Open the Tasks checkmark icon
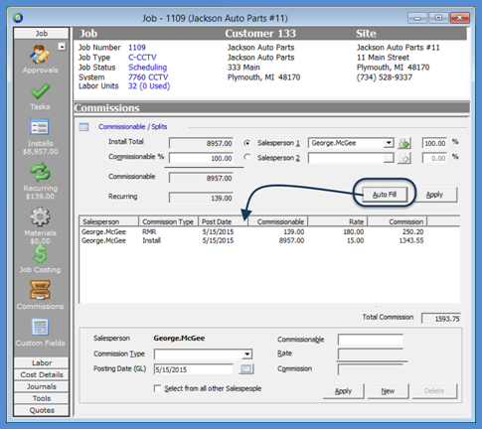The width and height of the screenshot is (482, 429). tap(40, 91)
